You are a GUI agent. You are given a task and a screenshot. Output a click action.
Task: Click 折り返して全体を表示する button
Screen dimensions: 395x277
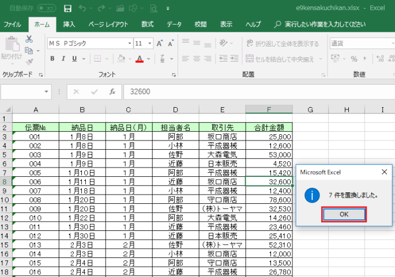point(282,44)
